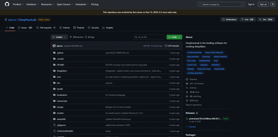Open the Update README.md commit message
The width and height of the screenshot is (278, 137).
(73, 46)
